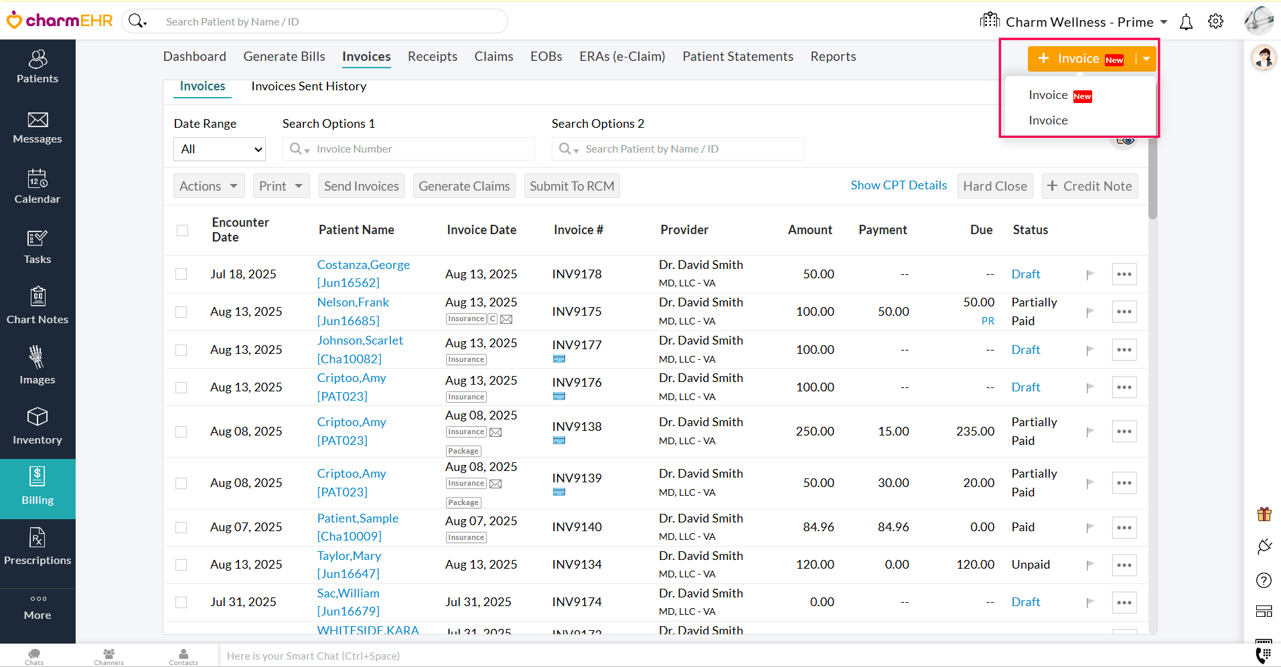The width and height of the screenshot is (1281, 667).
Task: Open the ellipsis actions menu on invoice INV9178
Action: (x=1124, y=274)
